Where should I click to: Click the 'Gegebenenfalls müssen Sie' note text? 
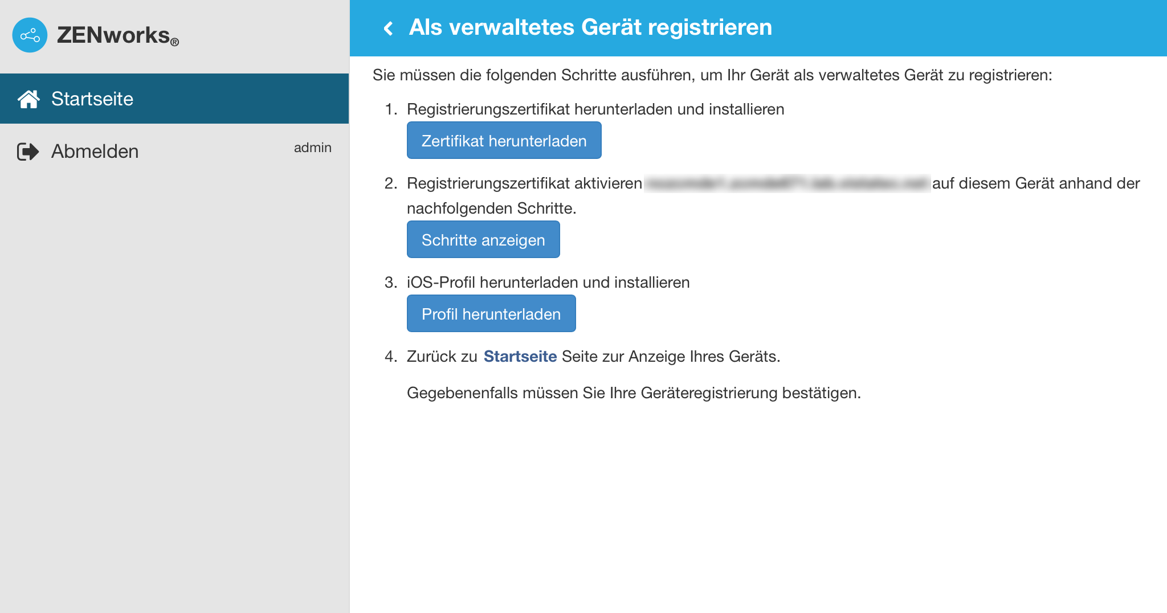pyautogui.click(x=634, y=393)
